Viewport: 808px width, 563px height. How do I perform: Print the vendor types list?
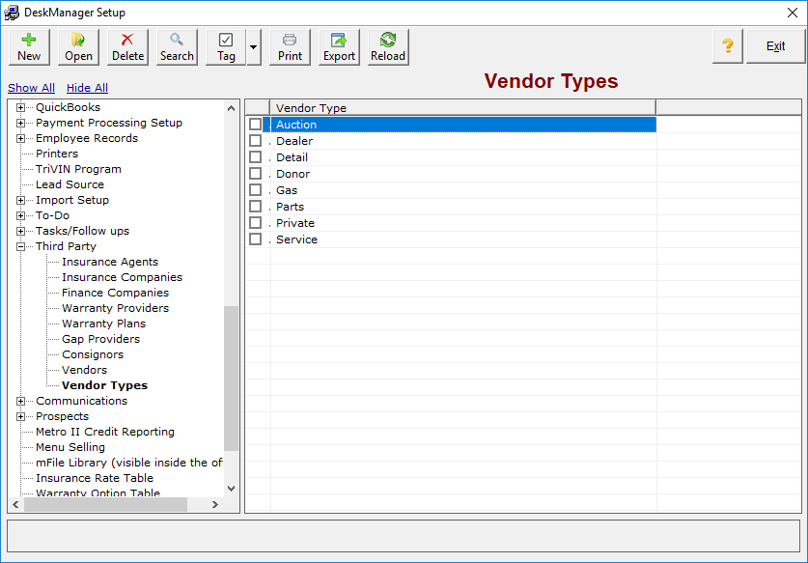pyautogui.click(x=289, y=45)
